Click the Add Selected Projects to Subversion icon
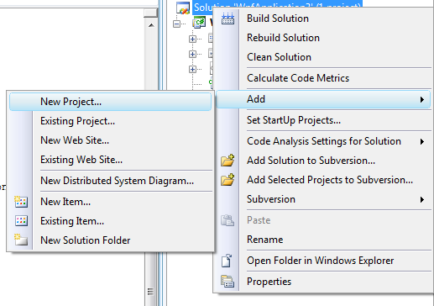 pyautogui.click(x=227, y=180)
